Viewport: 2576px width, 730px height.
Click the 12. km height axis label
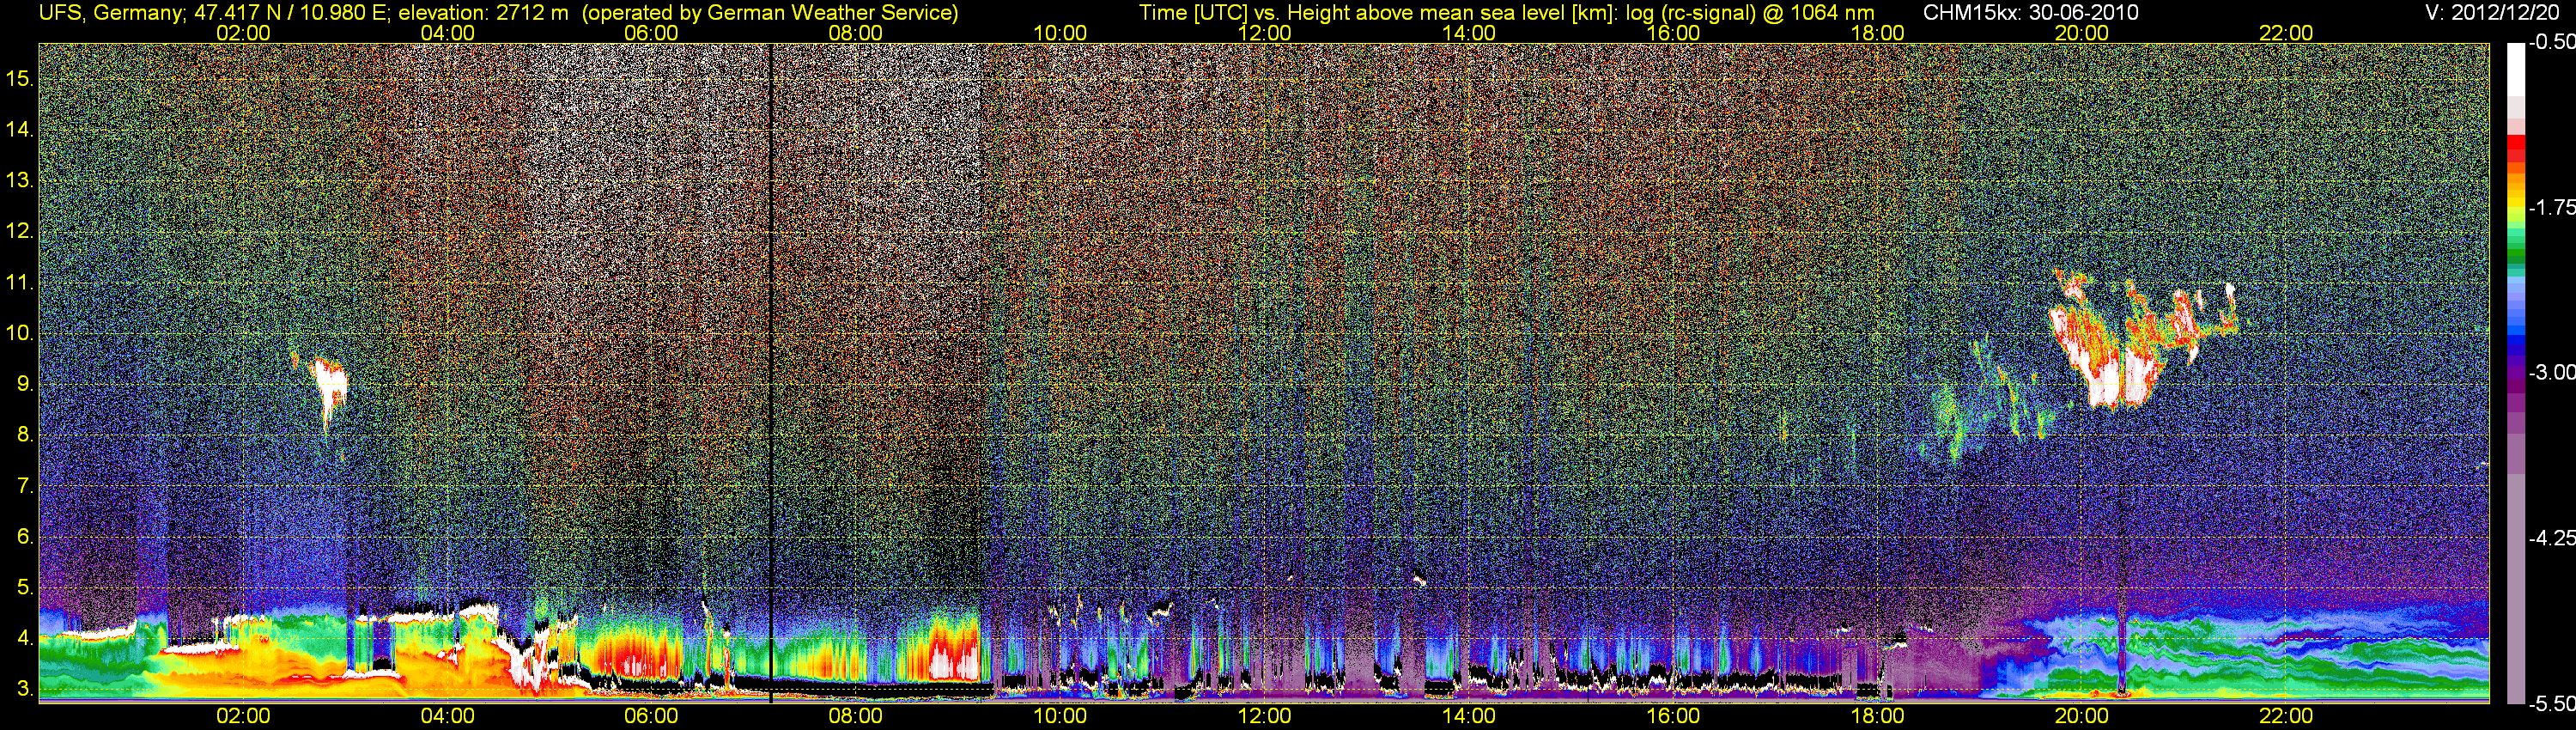[20, 231]
